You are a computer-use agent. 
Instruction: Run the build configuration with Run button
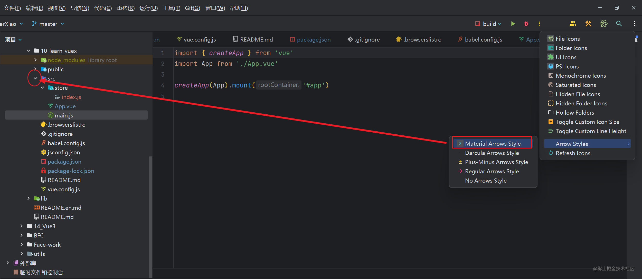[x=513, y=24]
